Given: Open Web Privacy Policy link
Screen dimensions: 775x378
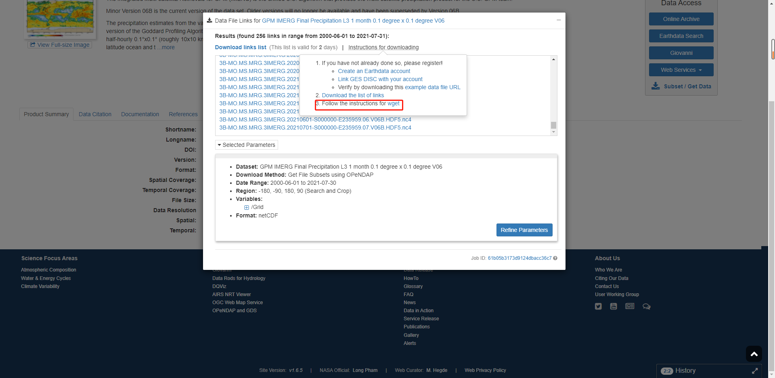Looking at the screenshot, I should pyautogui.click(x=485, y=370).
